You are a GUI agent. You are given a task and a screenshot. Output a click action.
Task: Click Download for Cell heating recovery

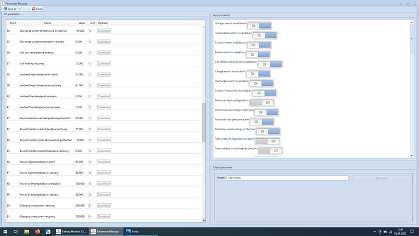pos(104,63)
